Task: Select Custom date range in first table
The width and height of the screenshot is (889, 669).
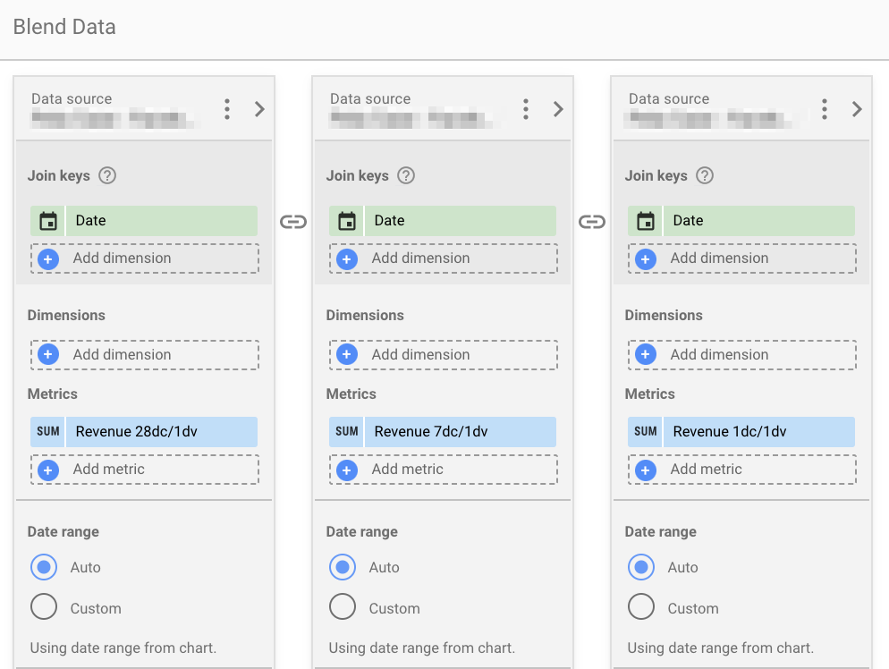Action: point(44,607)
